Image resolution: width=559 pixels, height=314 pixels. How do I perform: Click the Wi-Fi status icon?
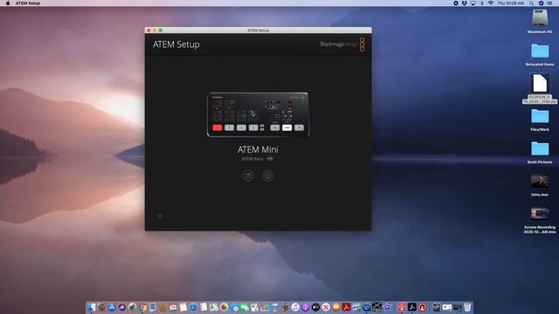pos(491,3)
